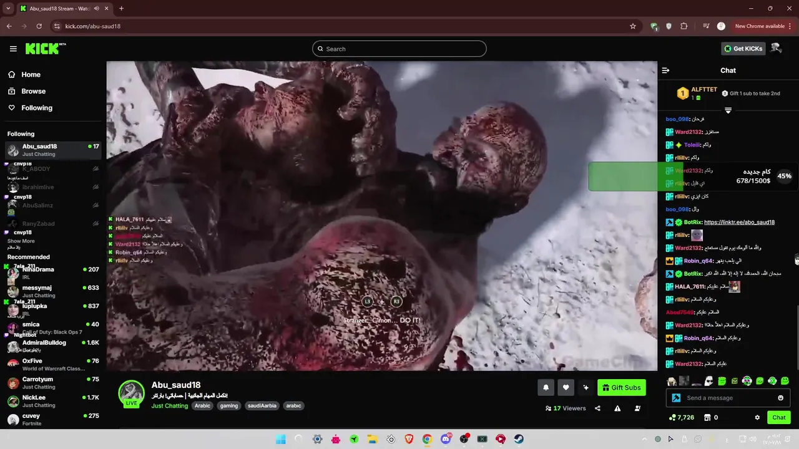799x449 pixels.
Task: Click the Send a message field
Action: point(727,398)
